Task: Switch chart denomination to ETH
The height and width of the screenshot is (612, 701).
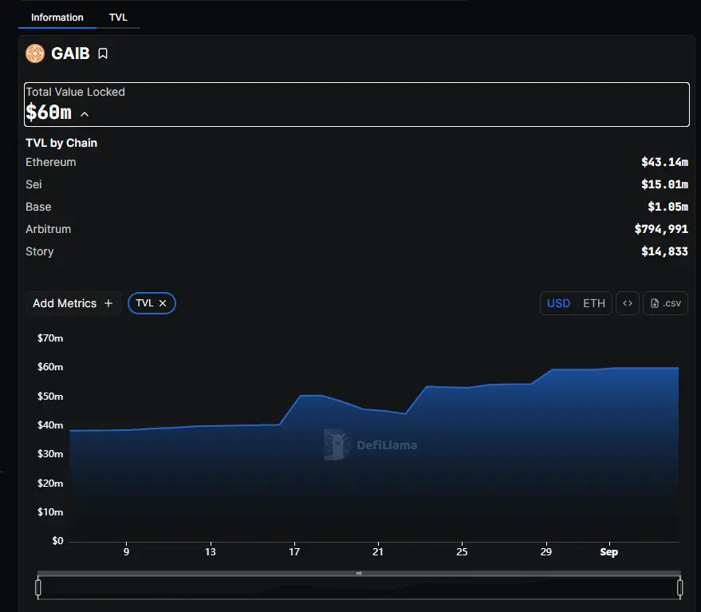Action: 593,303
